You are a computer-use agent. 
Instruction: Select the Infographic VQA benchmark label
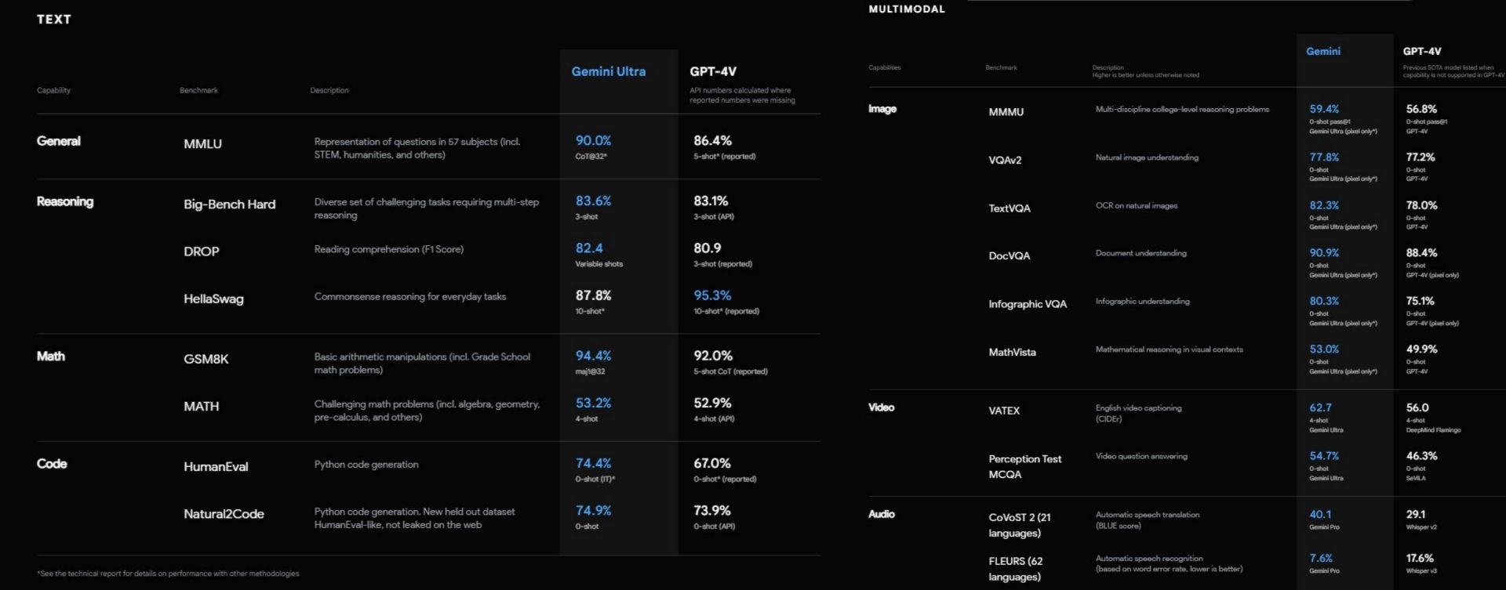1027,304
